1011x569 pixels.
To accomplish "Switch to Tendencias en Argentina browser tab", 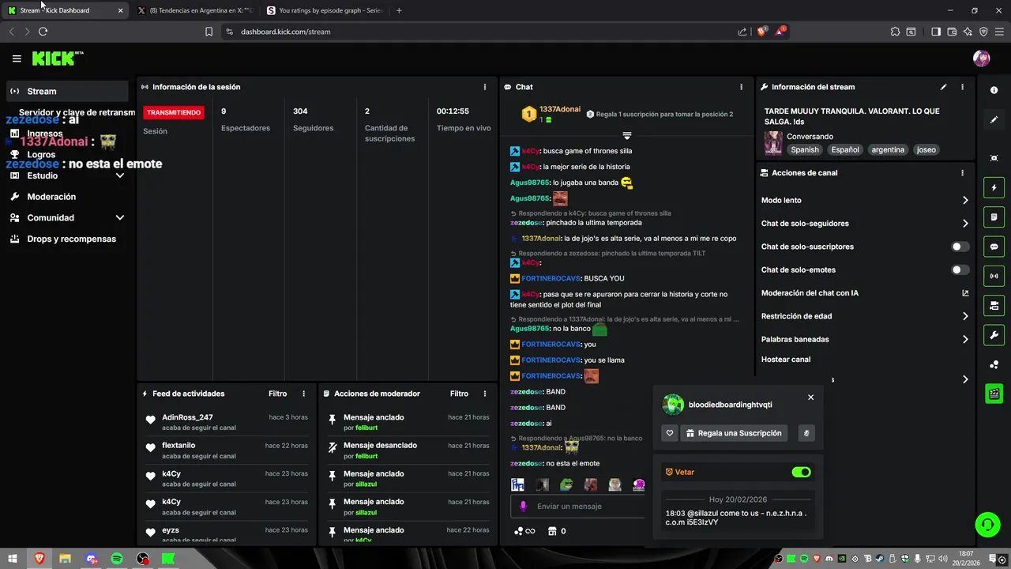I will tap(195, 11).
